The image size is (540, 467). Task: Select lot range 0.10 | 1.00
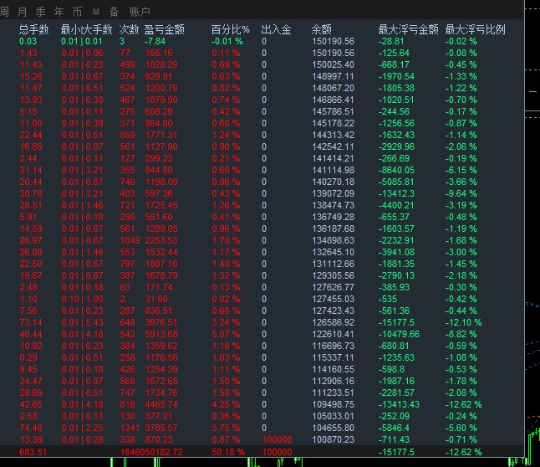(82, 300)
